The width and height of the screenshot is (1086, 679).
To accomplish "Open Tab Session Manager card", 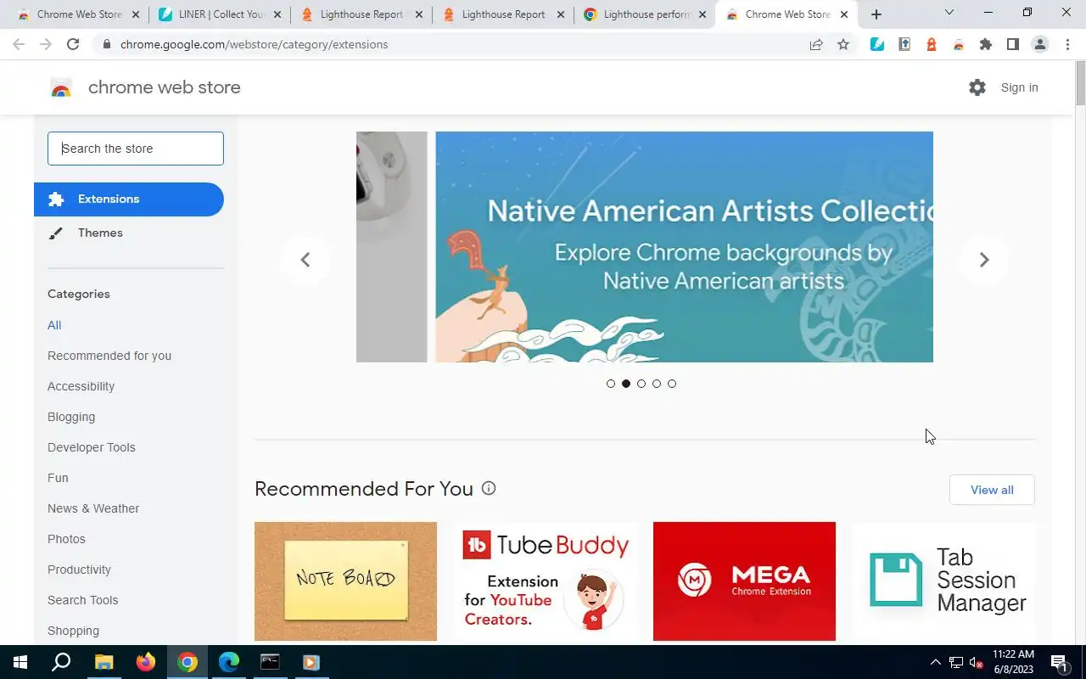I will click(x=943, y=581).
